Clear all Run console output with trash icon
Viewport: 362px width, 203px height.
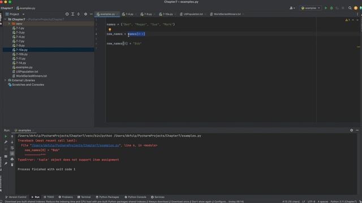coord(12,165)
